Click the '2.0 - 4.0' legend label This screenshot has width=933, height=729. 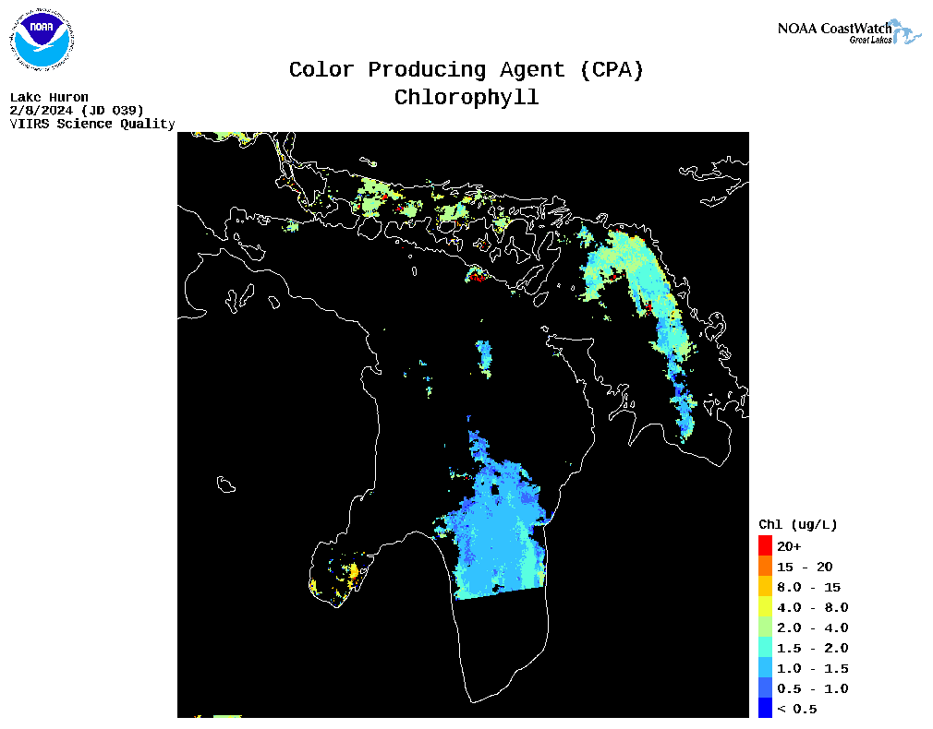pyautogui.click(x=812, y=627)
